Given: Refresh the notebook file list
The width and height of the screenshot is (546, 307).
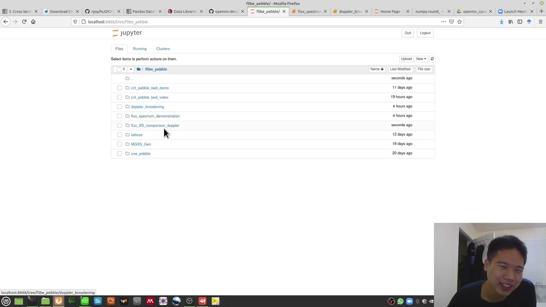Looking at the screenshot, I should click(x=432, y=59).
